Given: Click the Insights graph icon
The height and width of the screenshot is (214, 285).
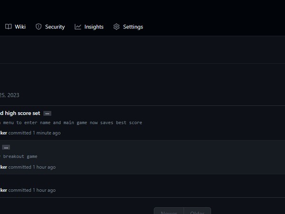Looking at the screenshot, I should (x=78, y=27).
